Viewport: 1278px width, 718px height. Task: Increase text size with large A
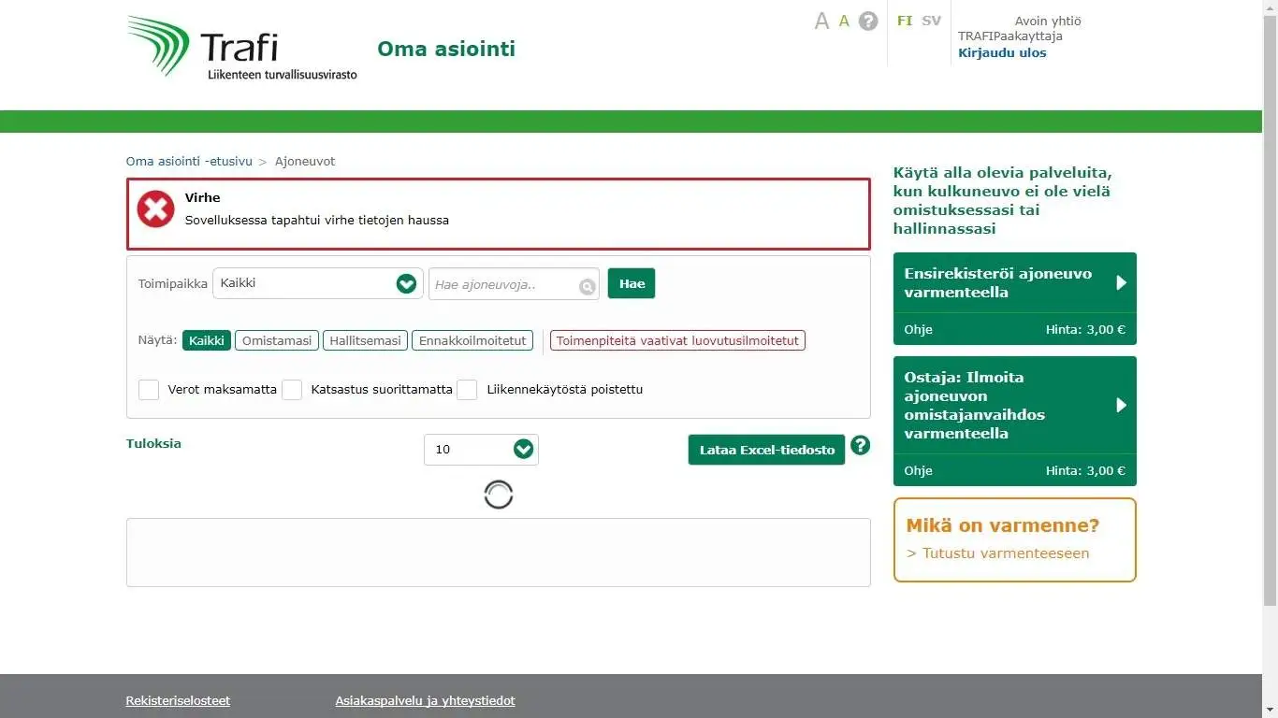pos(821,21)
